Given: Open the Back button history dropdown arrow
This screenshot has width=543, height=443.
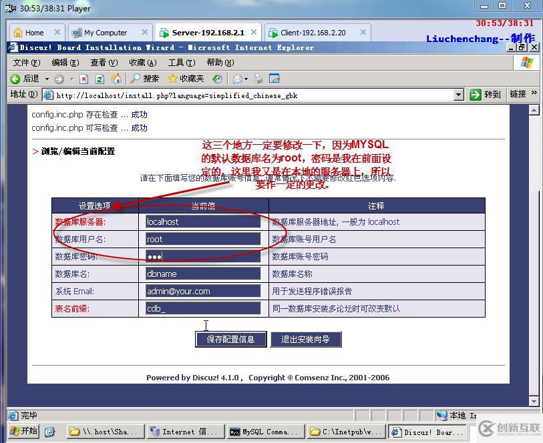Looking at the screenshot, I should (x=47, y=79).
